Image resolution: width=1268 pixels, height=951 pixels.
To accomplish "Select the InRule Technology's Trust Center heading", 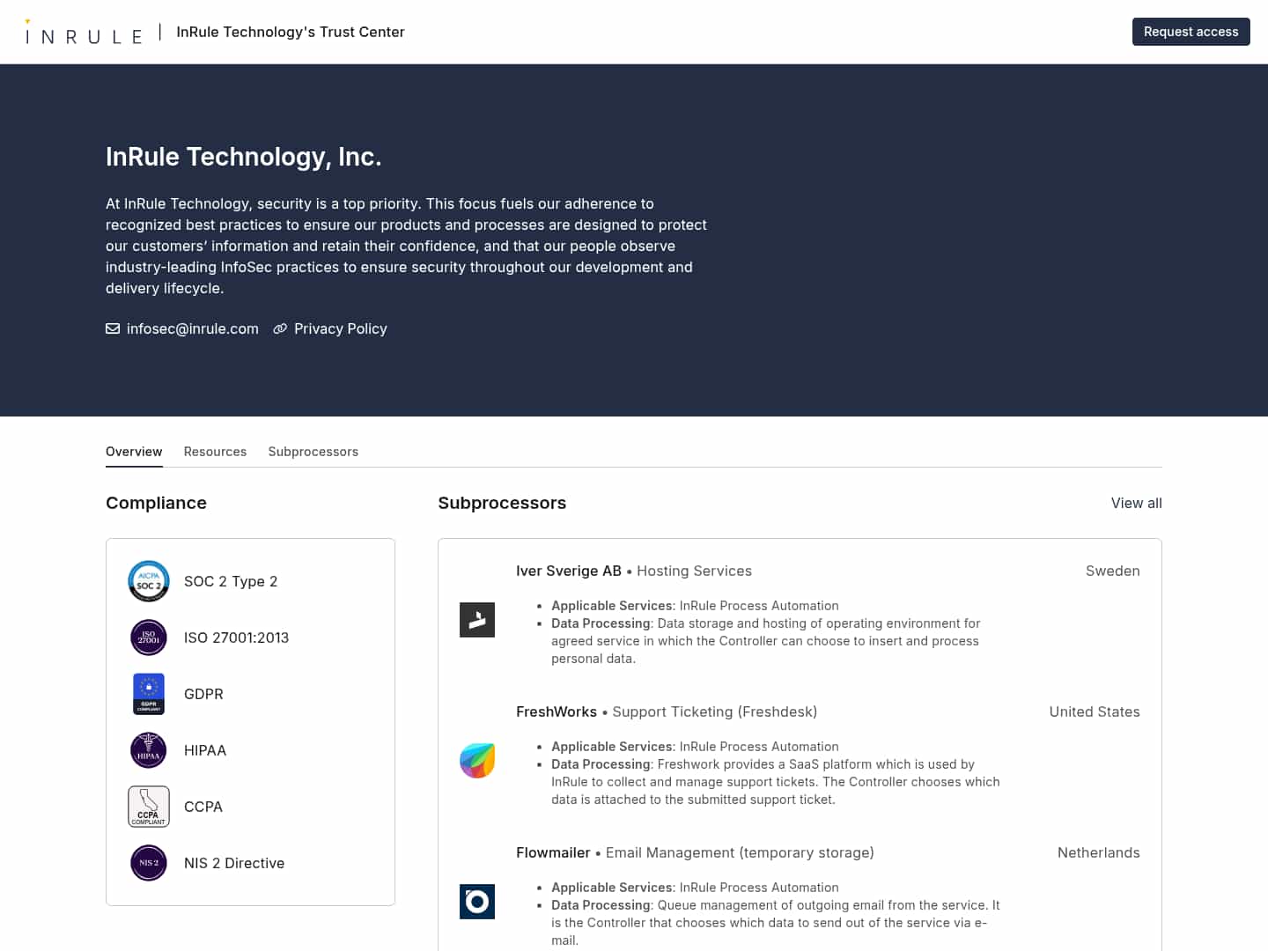I will [x=291, y=32].
